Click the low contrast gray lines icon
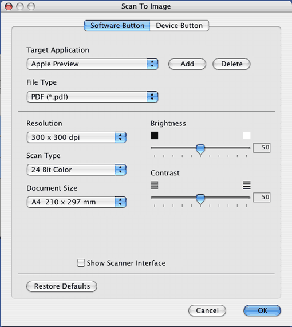The image size is (292, 327). [x=155, y=185]
